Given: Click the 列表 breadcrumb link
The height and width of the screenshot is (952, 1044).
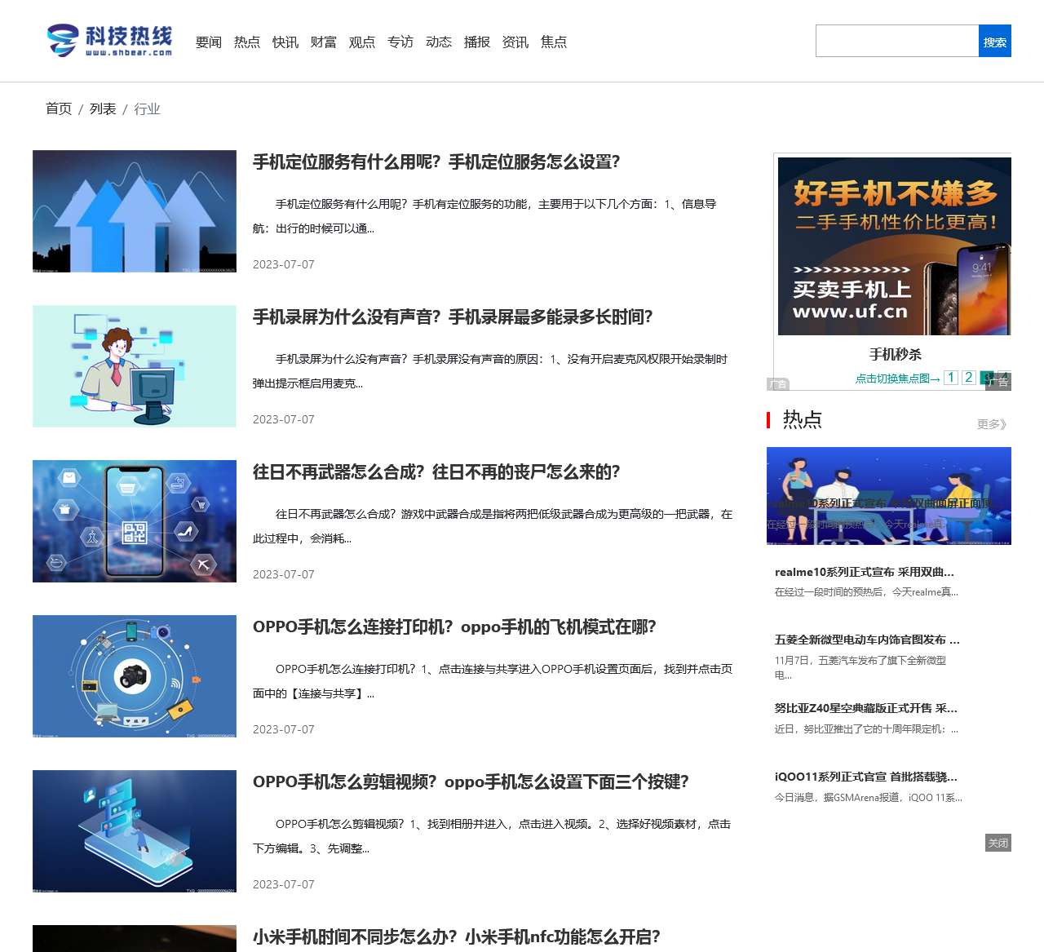Looking at the screenshot, I should click(x=104, y=108).
